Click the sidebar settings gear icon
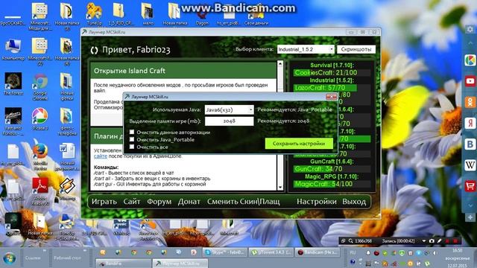The width and height of the screenshot is (477, 268). [470, 30]
